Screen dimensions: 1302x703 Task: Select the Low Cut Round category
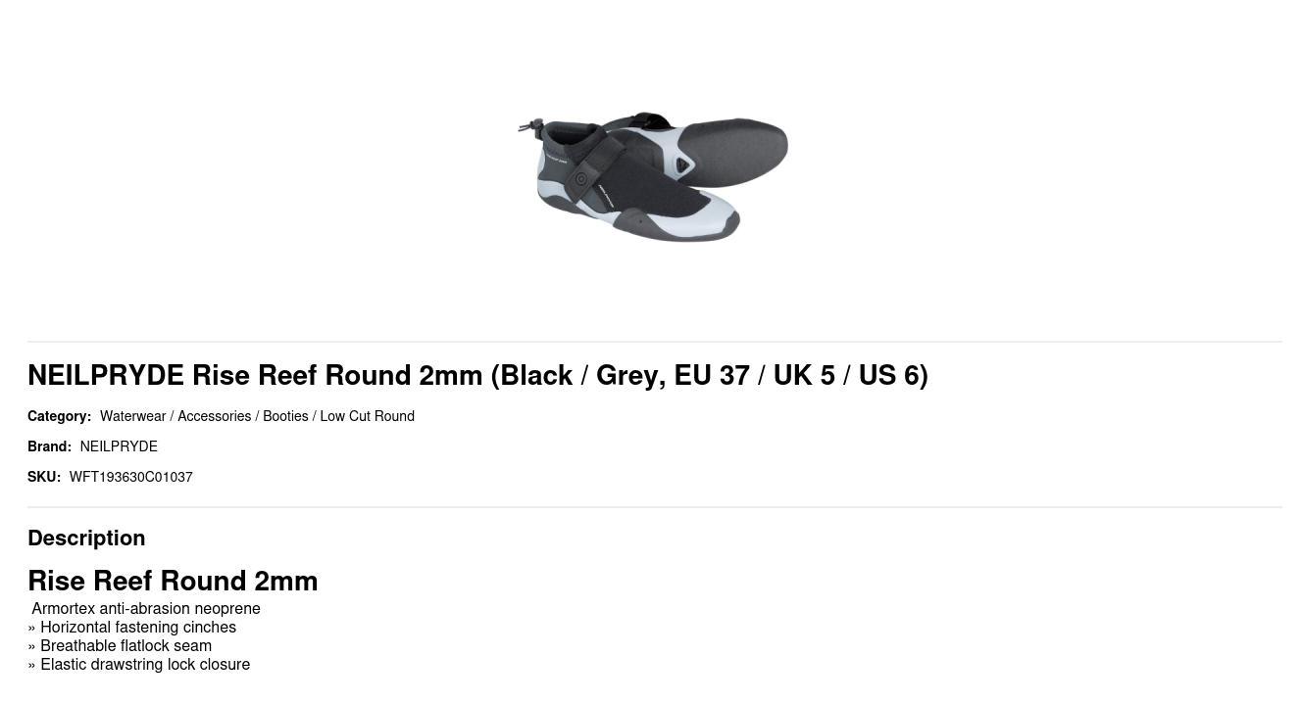367,416
